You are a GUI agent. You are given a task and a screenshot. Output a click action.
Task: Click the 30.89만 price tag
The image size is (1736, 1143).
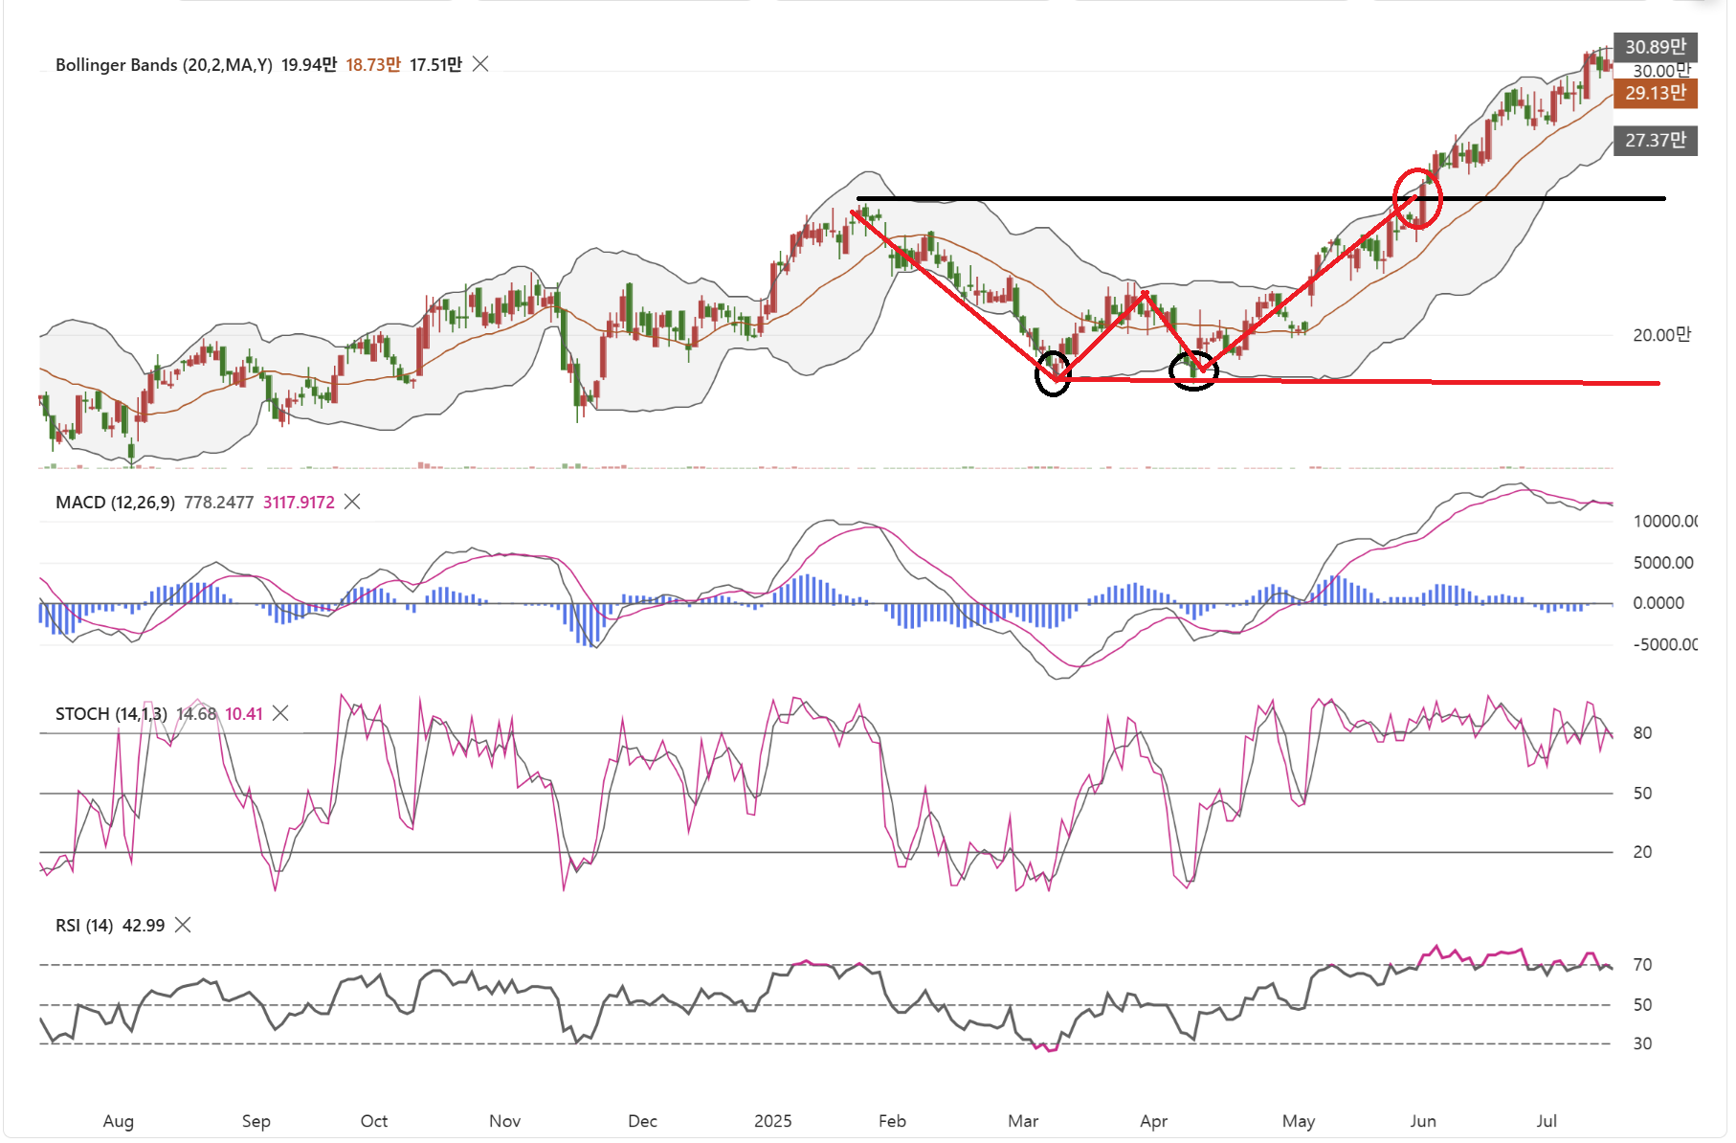[1655, 46]
